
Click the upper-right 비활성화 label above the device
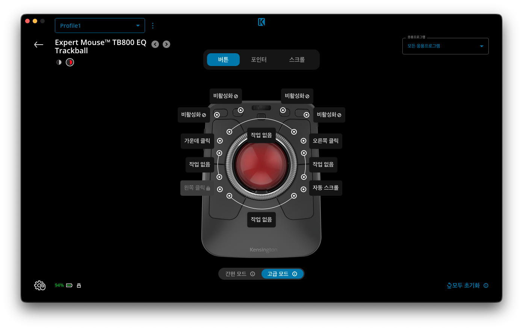point(297,96)
